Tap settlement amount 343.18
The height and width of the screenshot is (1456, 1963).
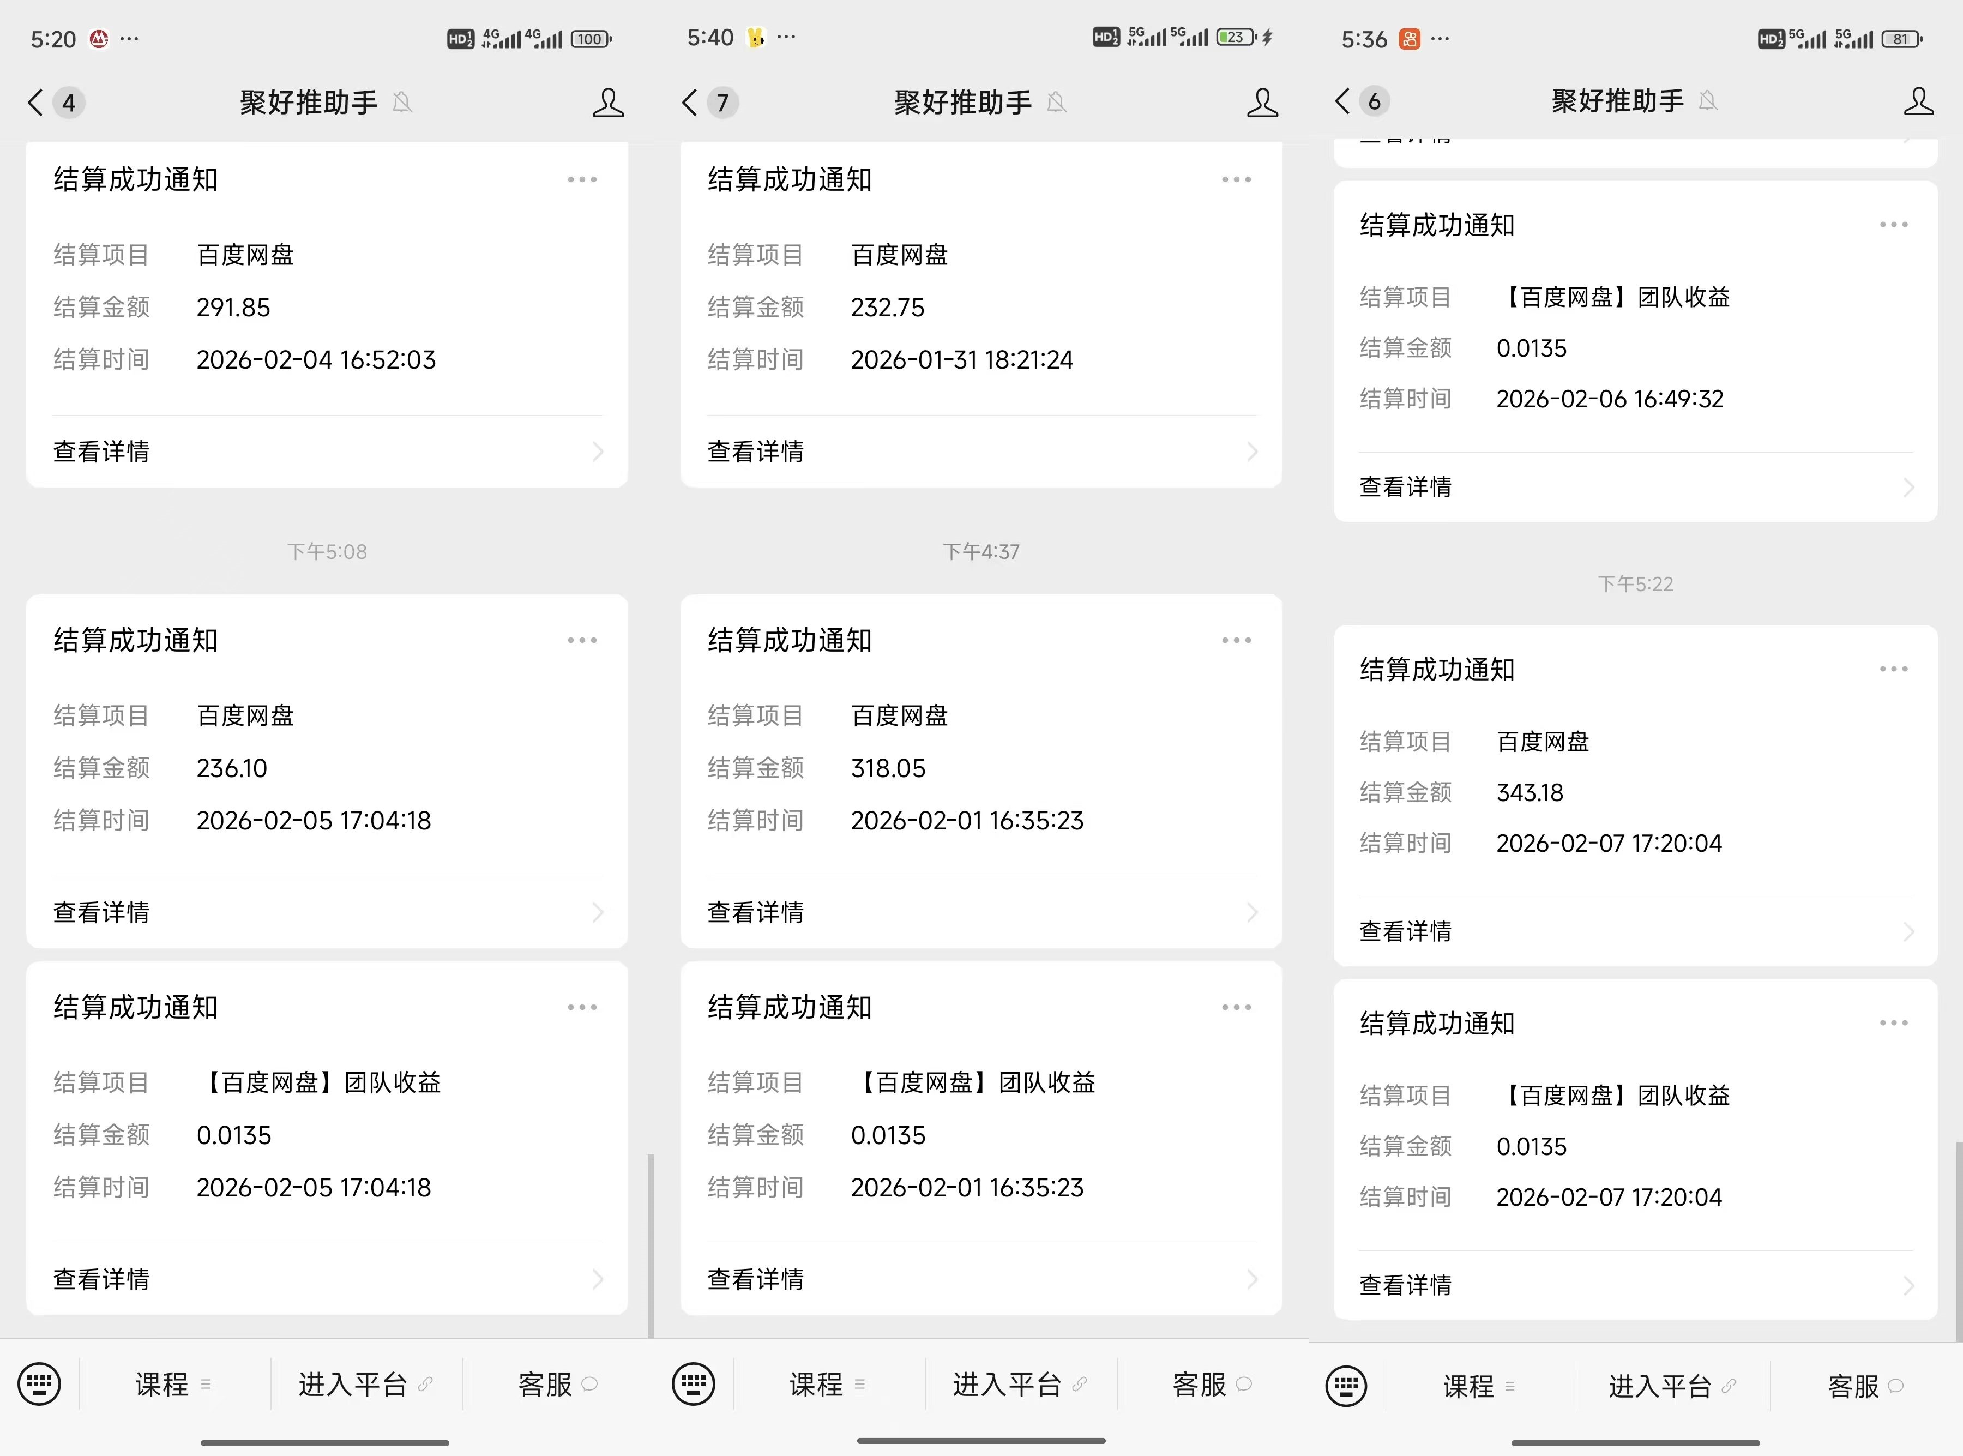(x=1530, y=792)
